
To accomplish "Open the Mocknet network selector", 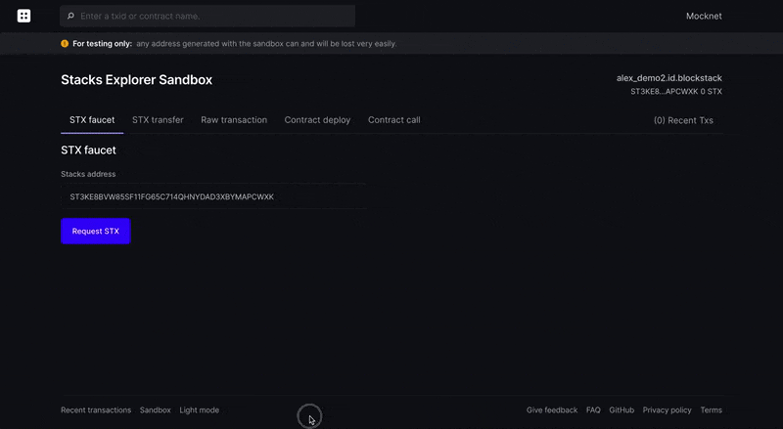I will 704,16.
